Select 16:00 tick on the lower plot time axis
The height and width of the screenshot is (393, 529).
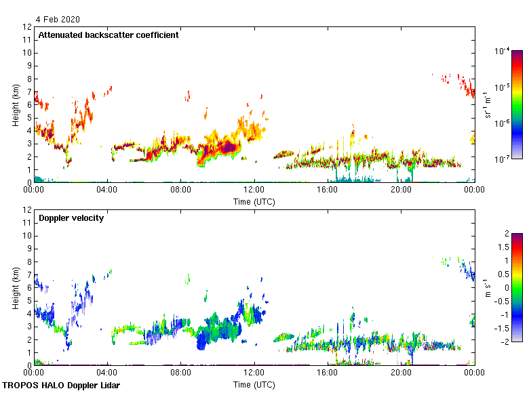coord(328,373)
